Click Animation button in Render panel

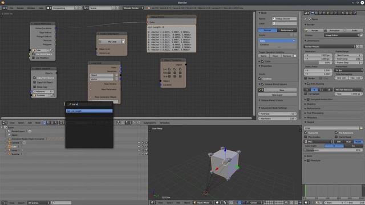[333, 30]
